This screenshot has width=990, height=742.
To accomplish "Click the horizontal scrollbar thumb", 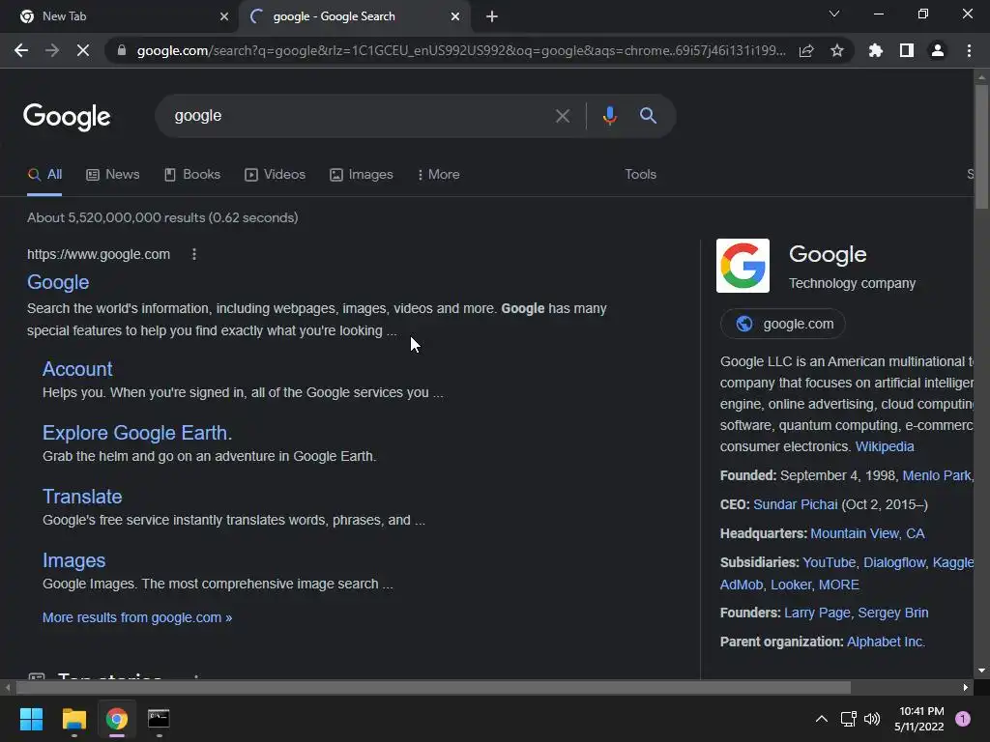I will [433, 687].
